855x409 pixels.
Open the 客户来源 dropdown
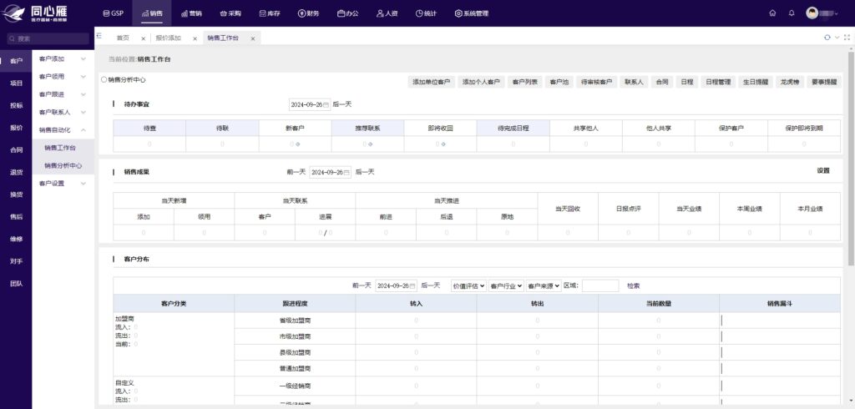pyautogui.click(x=544, y=285)
